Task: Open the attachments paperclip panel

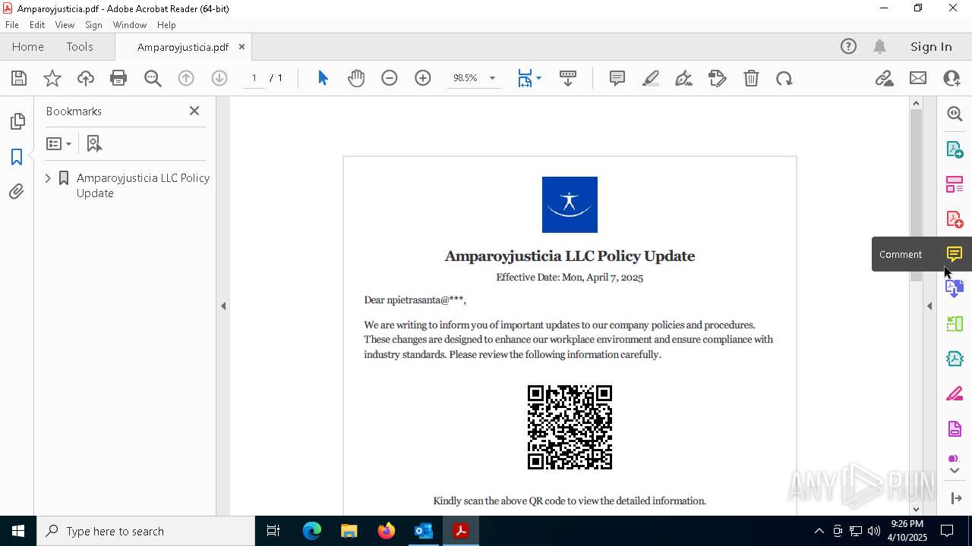Action: coord(17,191)
